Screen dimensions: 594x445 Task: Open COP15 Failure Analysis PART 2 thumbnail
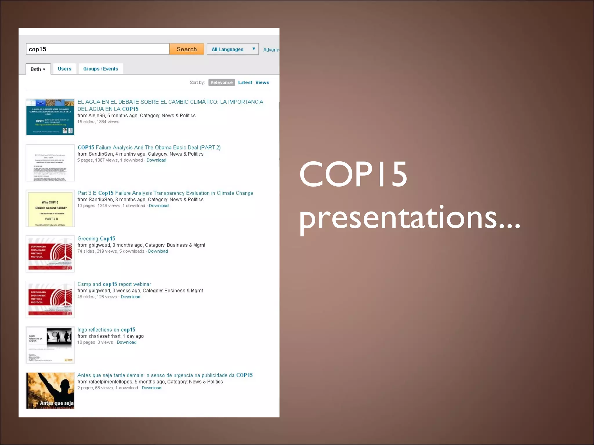pyautogui.click(x=50, y=163)
